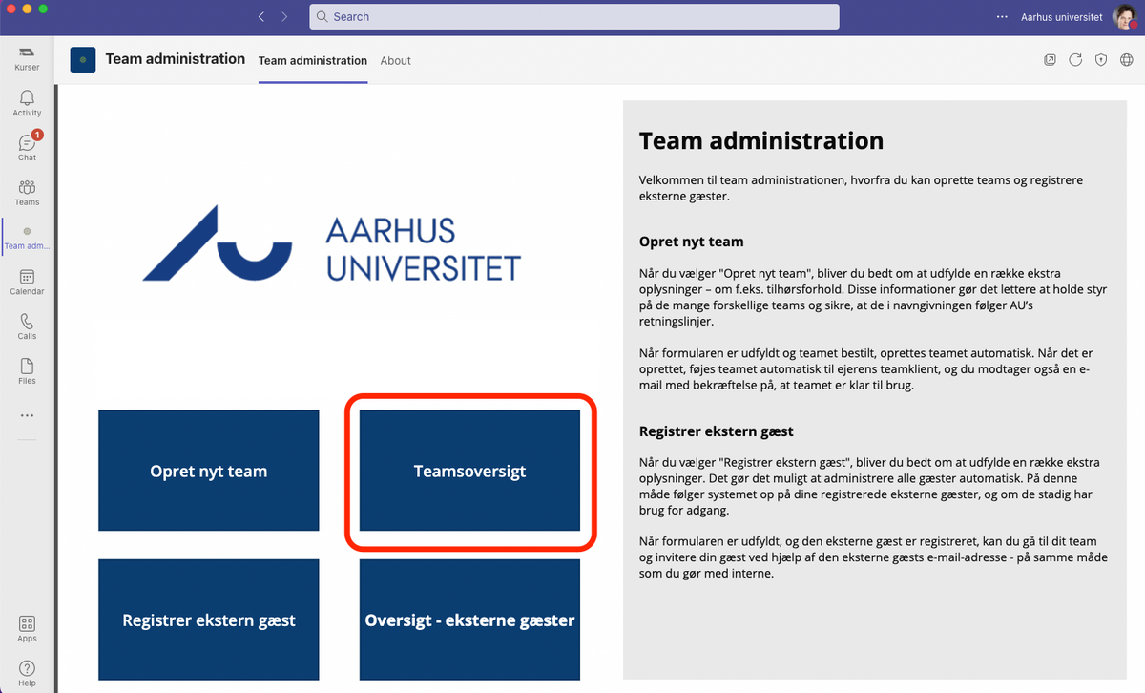Open the Apps store
The height and width of the screenshot is (693, 1145).
pyautogui.click(x=27, y=629)
